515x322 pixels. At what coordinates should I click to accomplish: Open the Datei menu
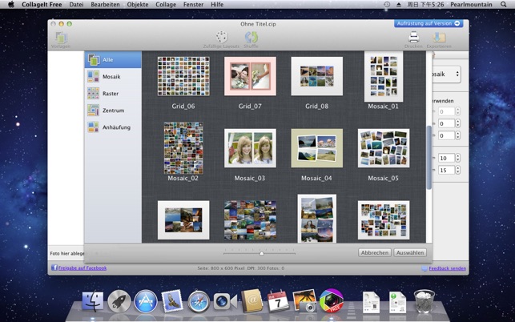(x=76, y=5)
